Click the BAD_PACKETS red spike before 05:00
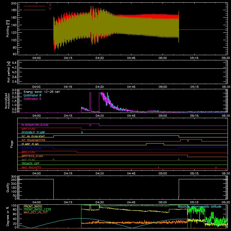Image resolution: width=231 pixels, height=231 pixels. click(x=158, y=167)
